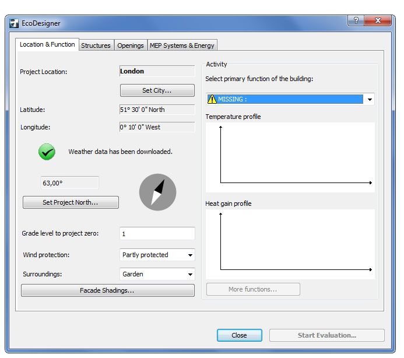Click the More functions... button
Viewport: 404px width, 358px height.
[253, 289]
